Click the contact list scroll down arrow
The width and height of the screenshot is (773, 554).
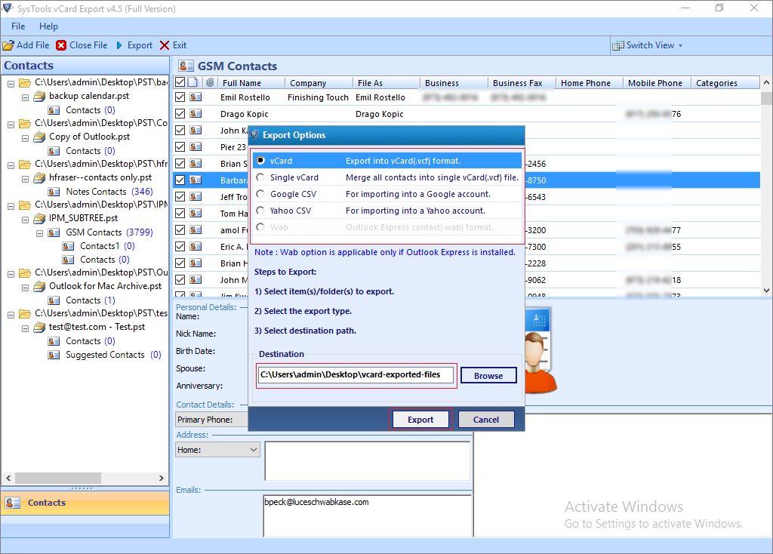tap(766, 291)
